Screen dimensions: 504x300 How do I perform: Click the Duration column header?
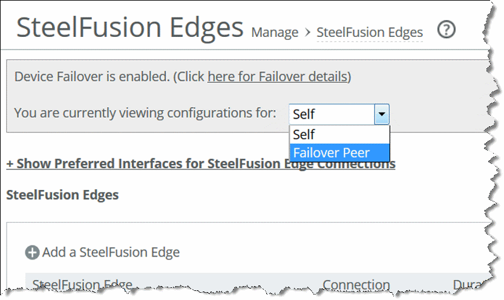click(468, 285)
